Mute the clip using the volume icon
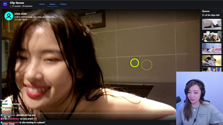The height and width of the screenshot is (125, 223). [9, 117]
